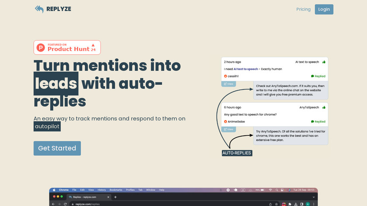
Task: Open the Window menu in the macOS menu bar
Action: pyautogui.click(x=150, y=190)
